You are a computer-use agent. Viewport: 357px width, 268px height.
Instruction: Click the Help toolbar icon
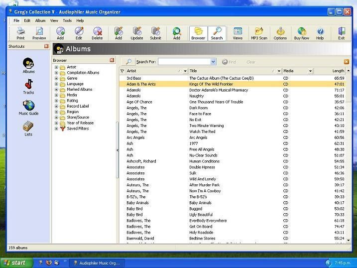click(320, 33)
